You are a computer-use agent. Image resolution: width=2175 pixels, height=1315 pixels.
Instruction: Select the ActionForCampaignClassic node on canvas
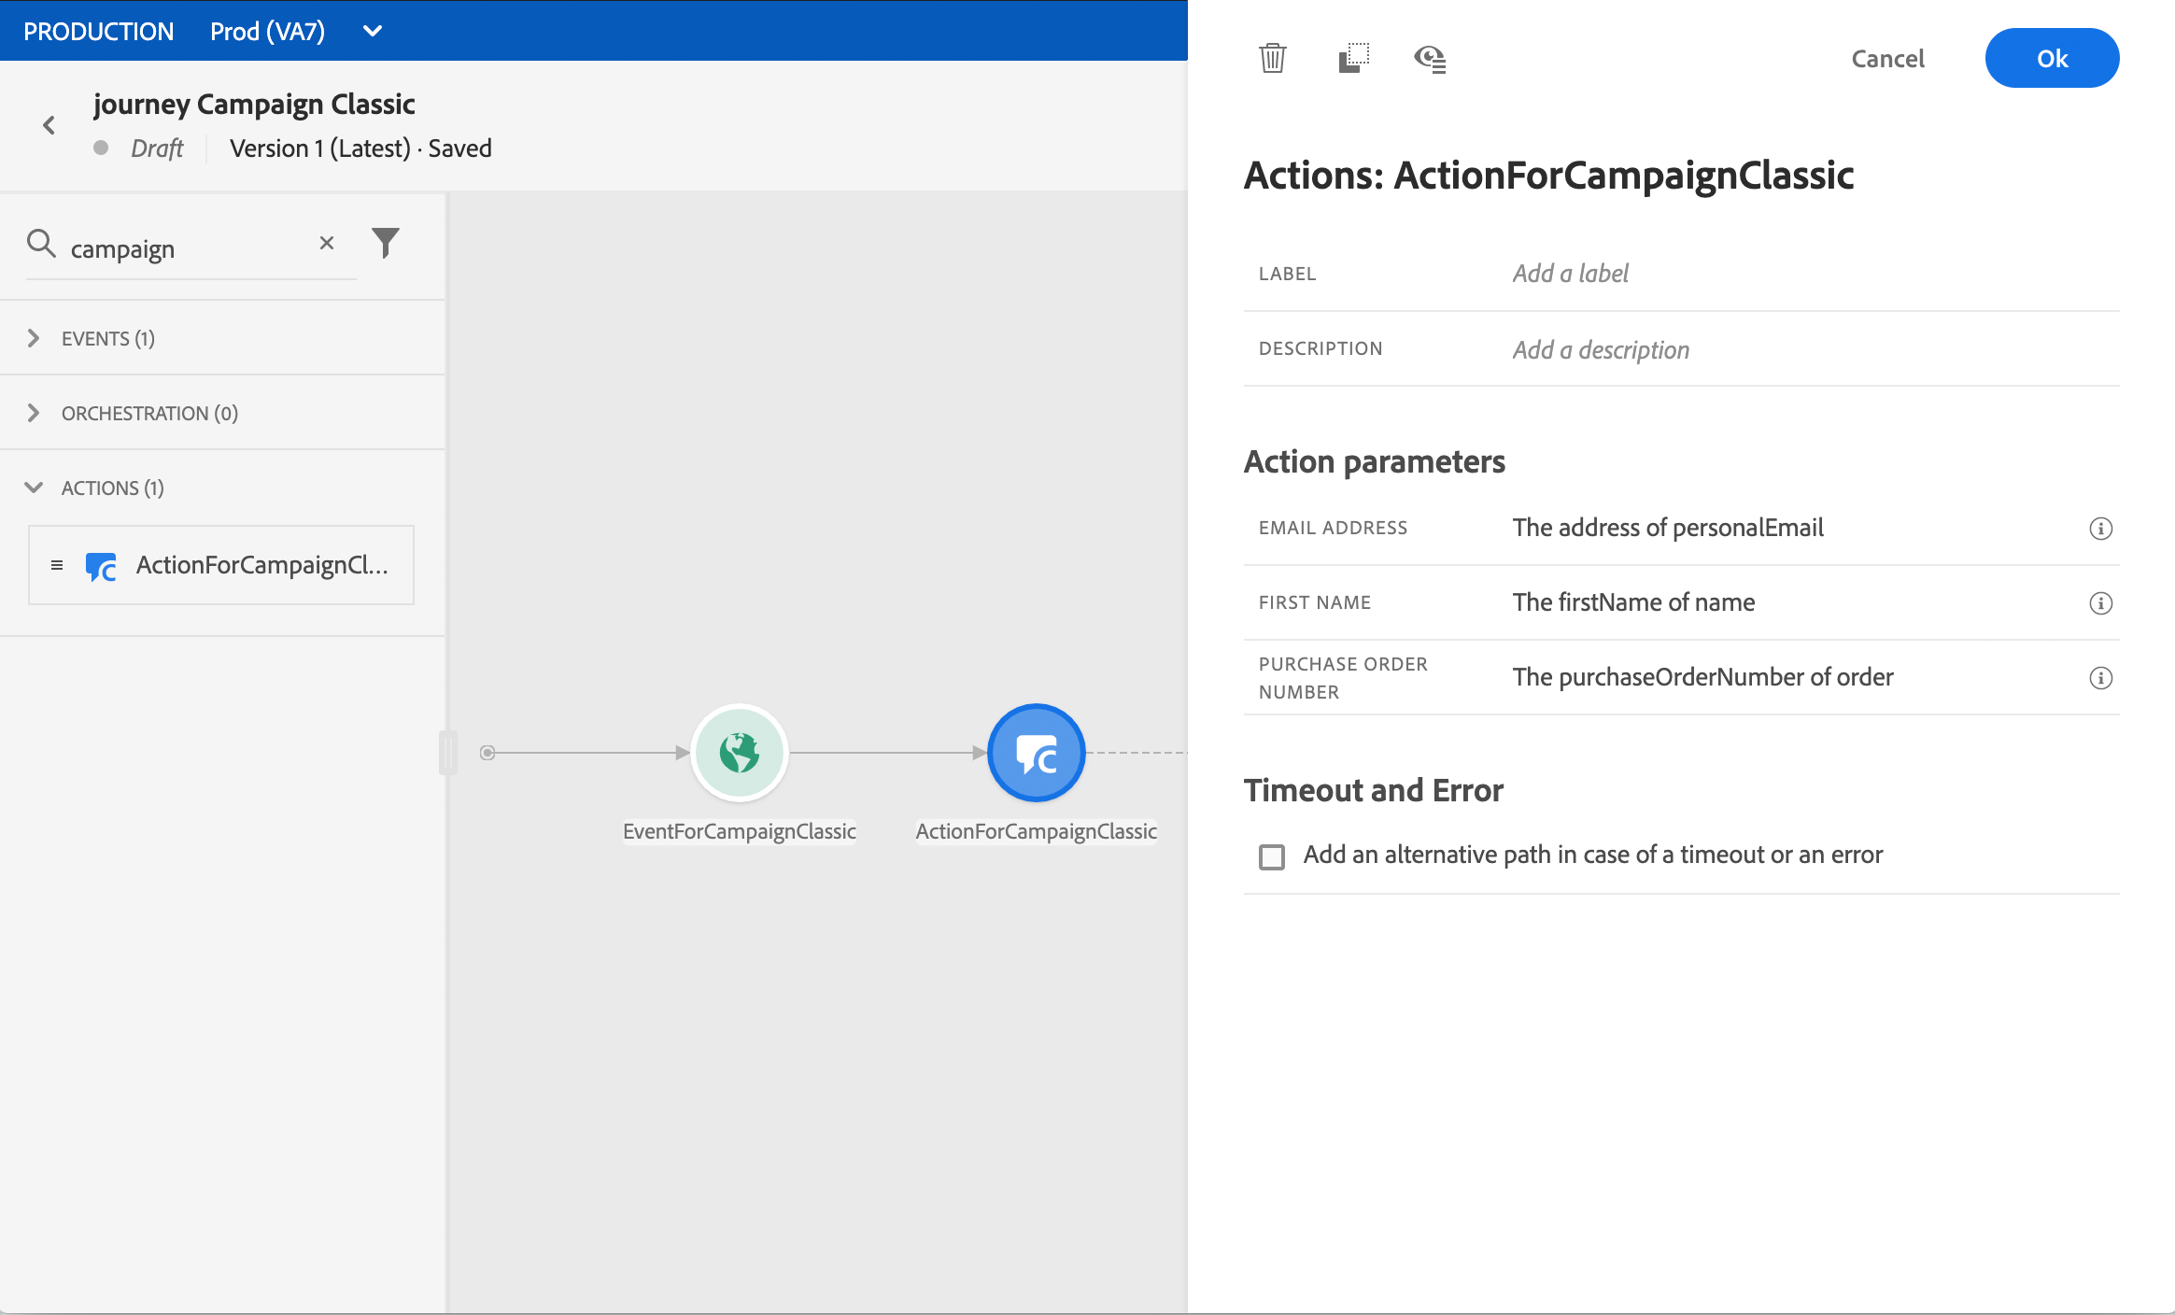pos(1036,753)
